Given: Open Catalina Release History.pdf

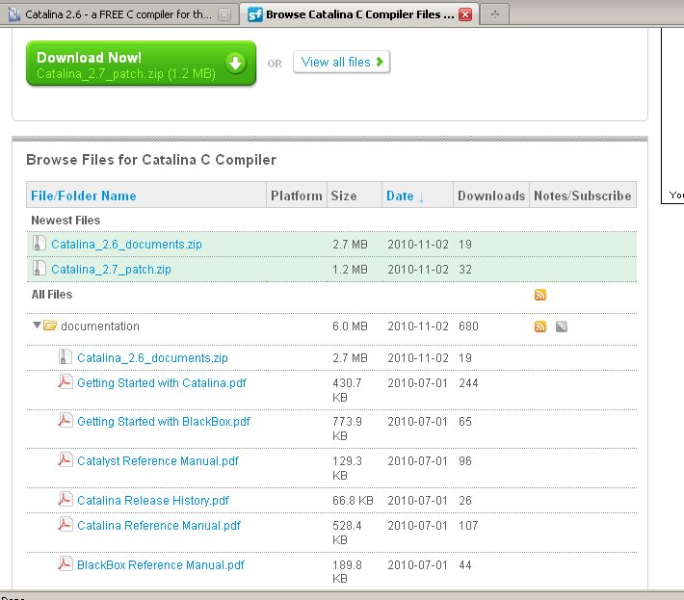Looking at the screenshot, I should (x=152, y=501).
